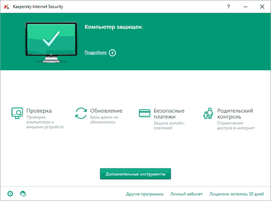Click the Обновление refresh arrows icon
This screenshot has width=271, height=201.
pos(81,113)
